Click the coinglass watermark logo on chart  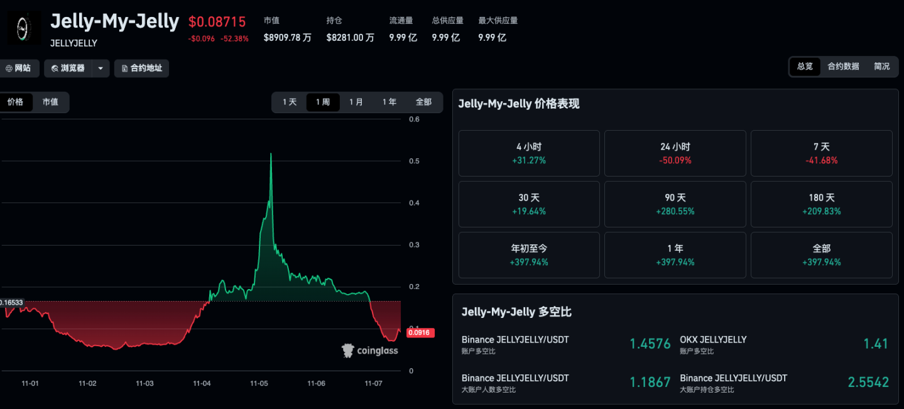[x=349, y=351]
